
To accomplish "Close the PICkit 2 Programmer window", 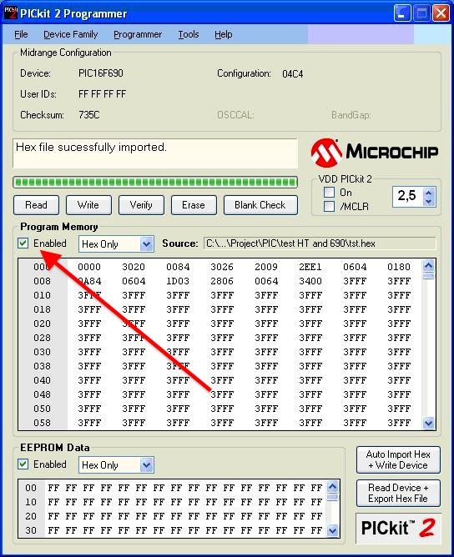I will click(441, 13).
